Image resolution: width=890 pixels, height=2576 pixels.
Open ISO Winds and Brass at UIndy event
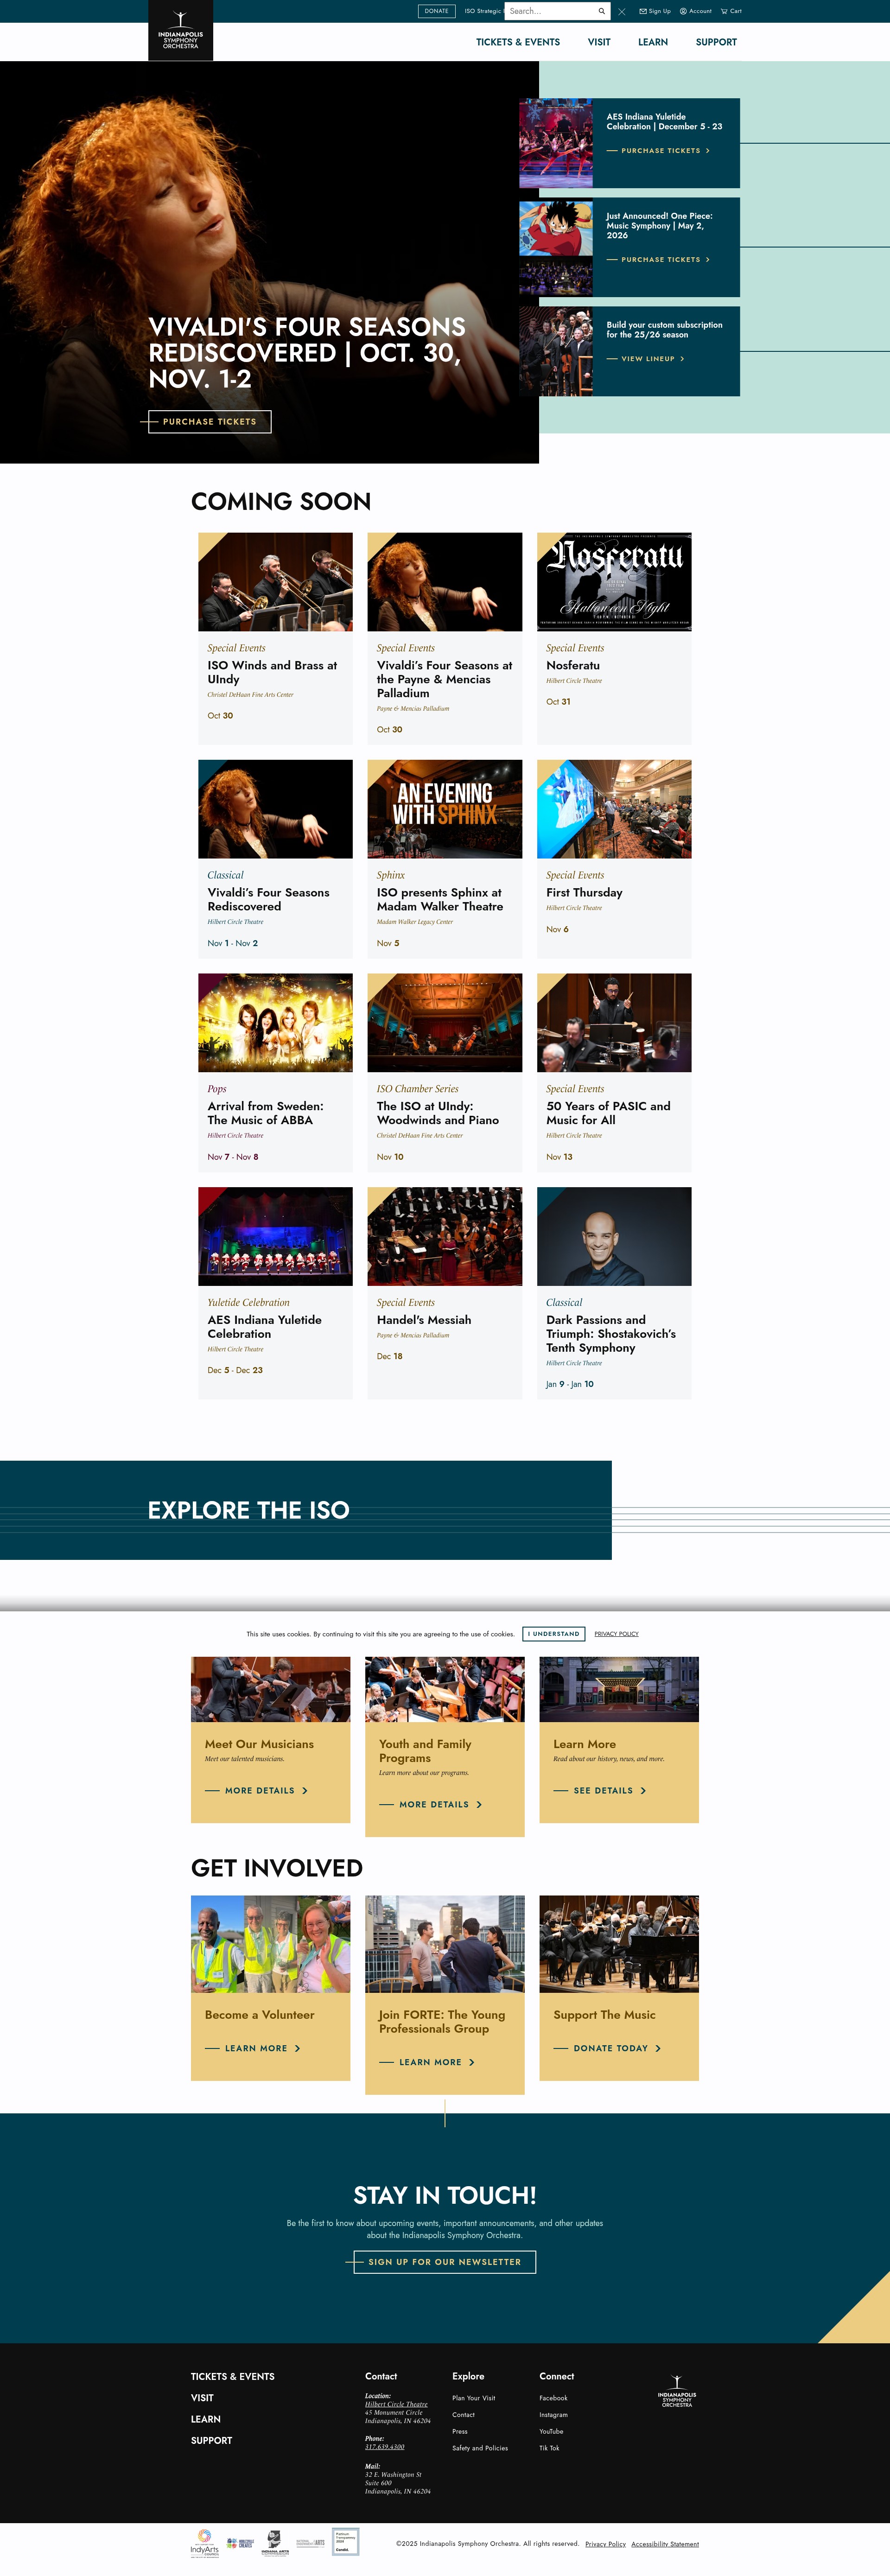point(272,672)
